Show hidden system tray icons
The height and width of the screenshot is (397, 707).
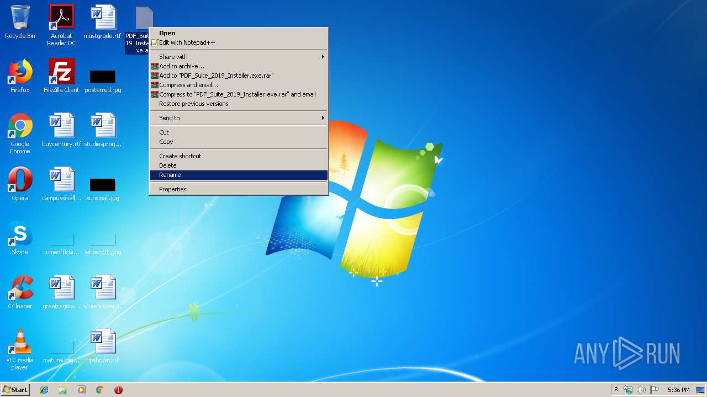point(616,390)
